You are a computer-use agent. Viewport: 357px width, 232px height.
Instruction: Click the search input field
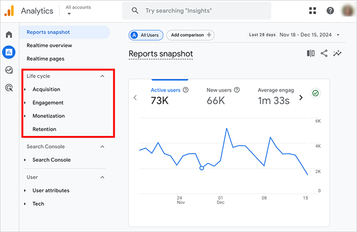point(196,10)
